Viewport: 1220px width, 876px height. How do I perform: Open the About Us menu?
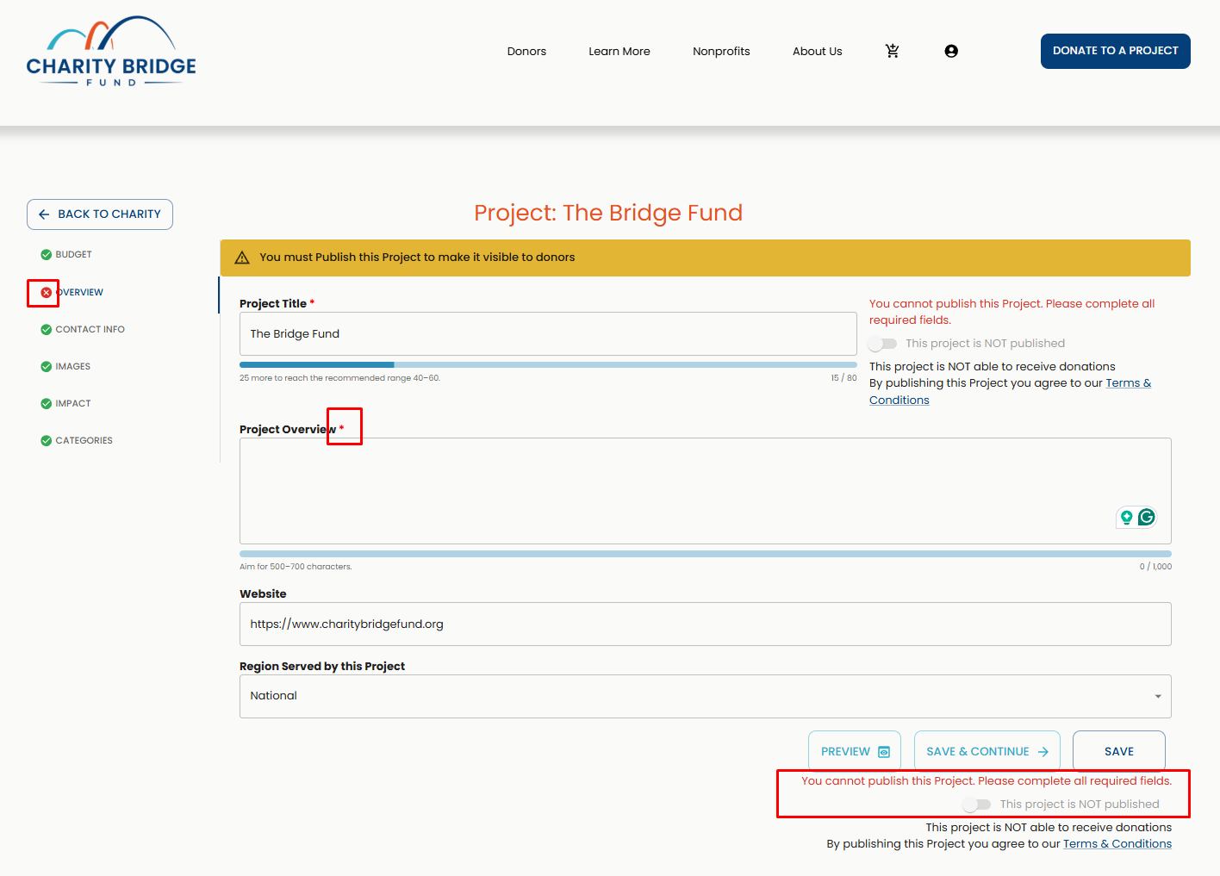point(818,51)
